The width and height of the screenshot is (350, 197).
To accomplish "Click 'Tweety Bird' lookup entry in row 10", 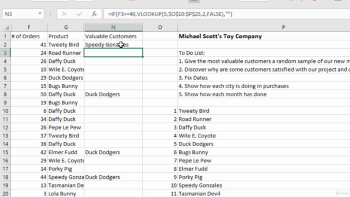I will pos(194,111).
